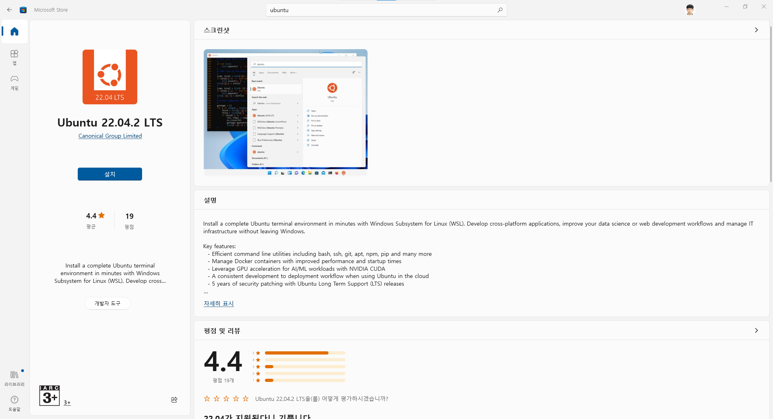Open Help (도움말) in the sidebar

tap(14, 403)
